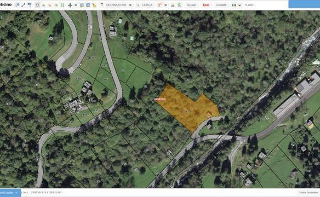This screenshot has width=320, height=197.
Task: Open the printer icon in toolbar
Action: (x=173, y=5)
